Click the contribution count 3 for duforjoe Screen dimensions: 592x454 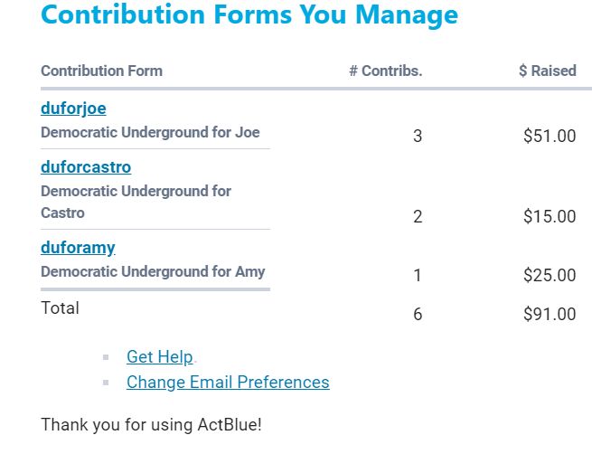point(418,137)
